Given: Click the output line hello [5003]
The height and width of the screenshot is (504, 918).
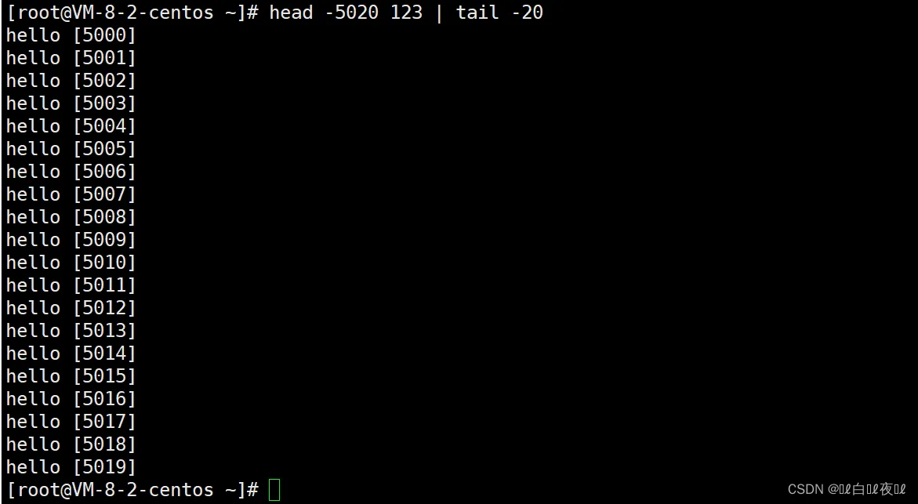Looking at the screenshot, I should click(x=71, y=103).
